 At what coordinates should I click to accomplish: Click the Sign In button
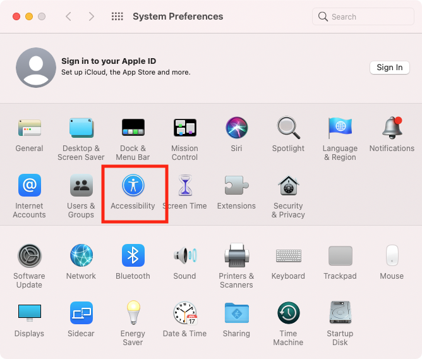coord(390,68)
